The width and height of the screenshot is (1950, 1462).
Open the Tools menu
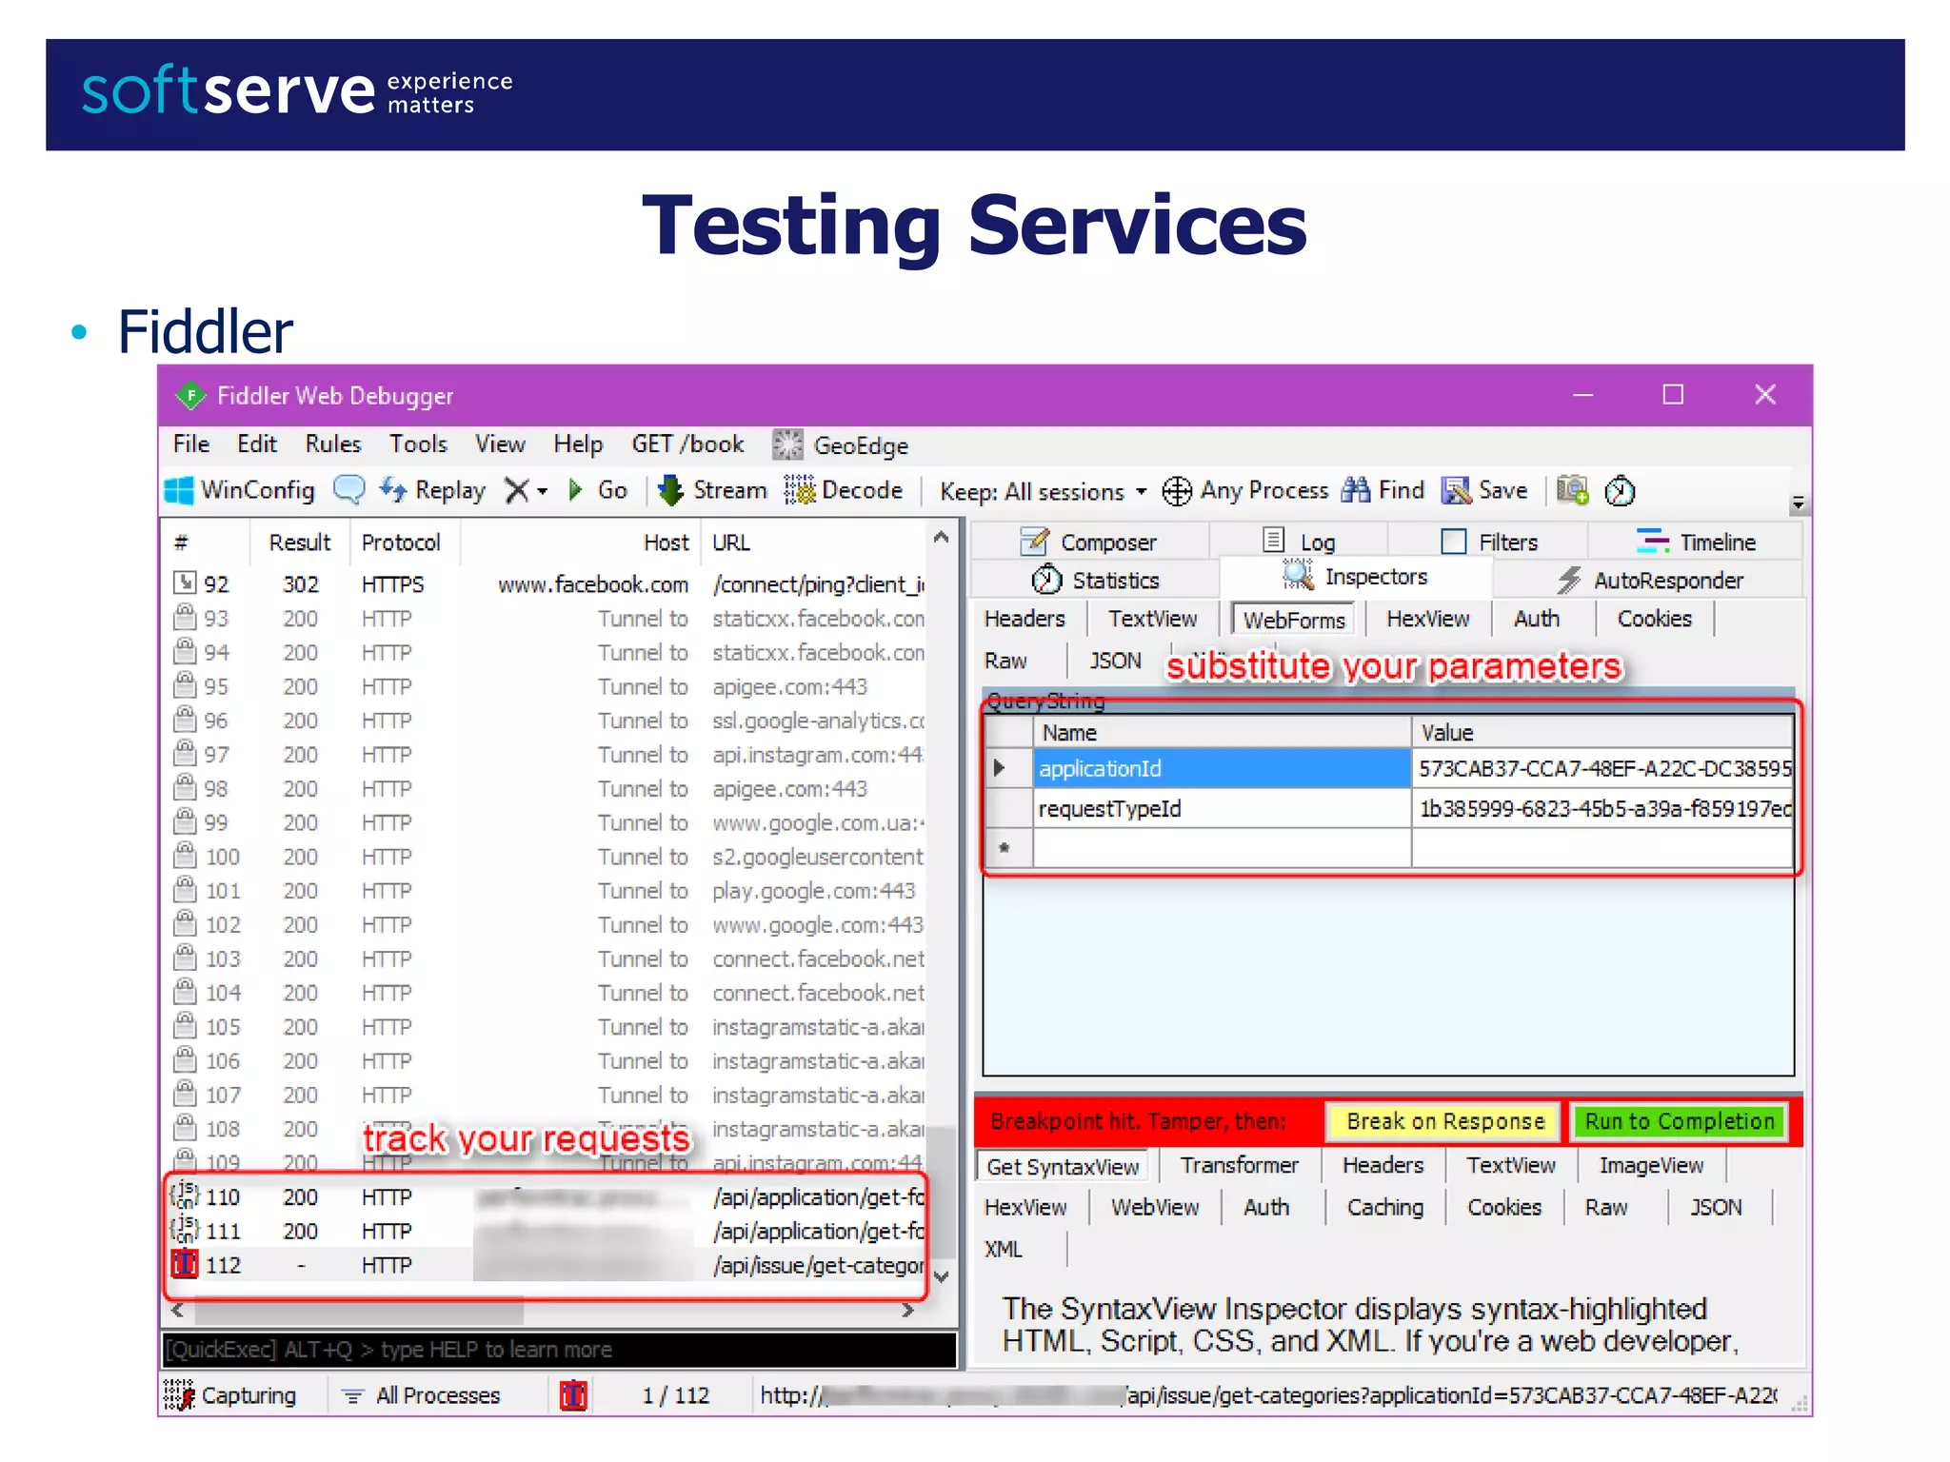tap(419, 444)
